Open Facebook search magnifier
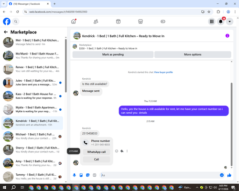The height and width of the screenshot is (191, 239). pos(16,21)
